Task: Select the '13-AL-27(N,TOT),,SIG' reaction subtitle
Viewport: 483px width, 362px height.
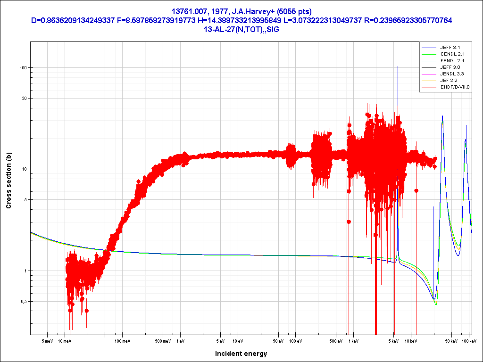Action: pos(241,29)
